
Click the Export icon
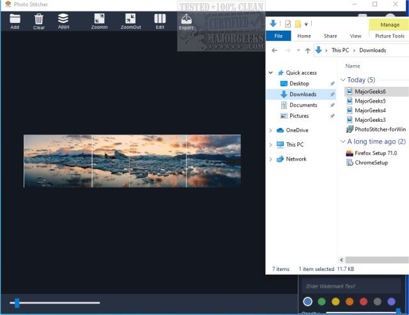point(186,20)
